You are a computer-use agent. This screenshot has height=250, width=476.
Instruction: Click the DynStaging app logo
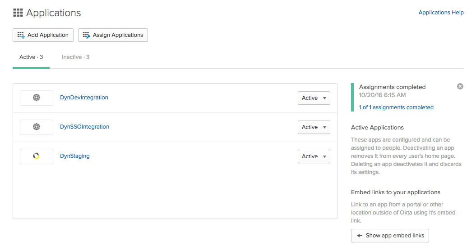36,156
